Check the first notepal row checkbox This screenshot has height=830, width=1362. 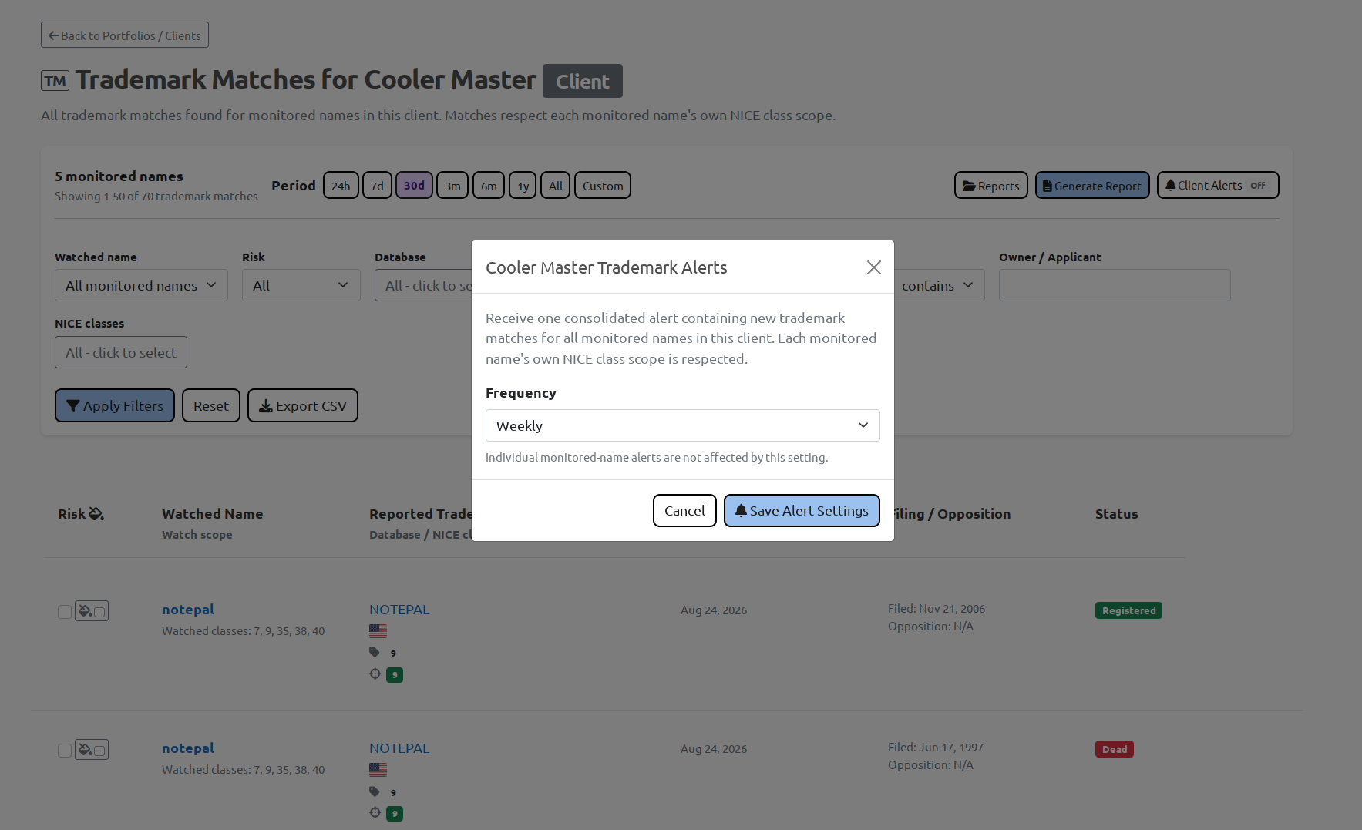click(65, 611)
